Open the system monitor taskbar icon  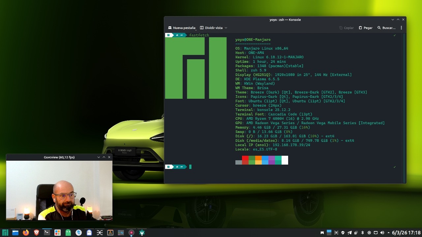[x=121, y=233]
